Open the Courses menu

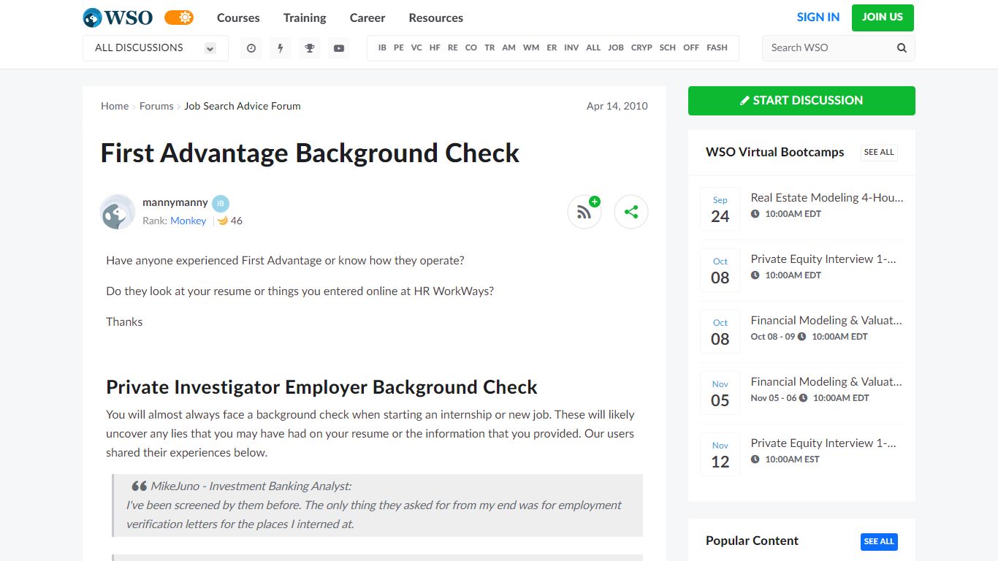pyautogui.click(x=238, y=18)
